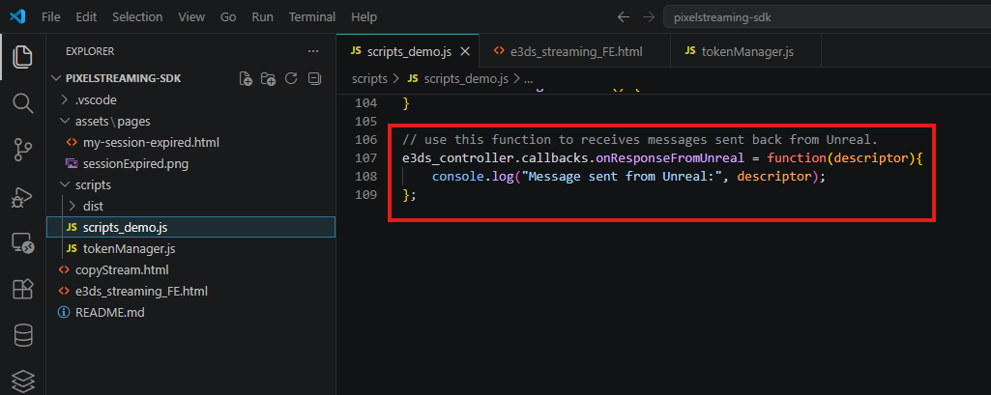Click the EXPLORER panel title
This screenshot has height=395, width=991.
tap(90, 52)
